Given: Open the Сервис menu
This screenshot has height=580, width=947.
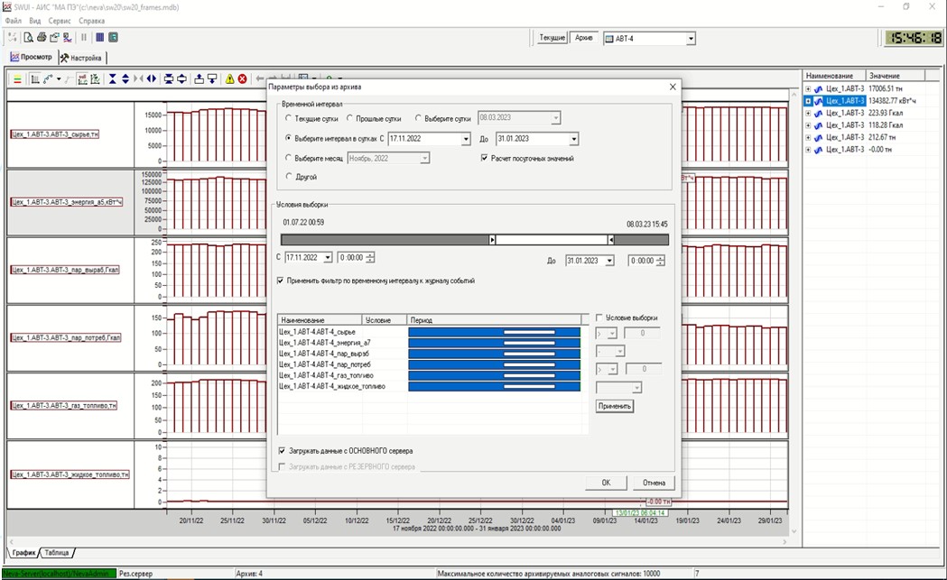Looking at the screenshot, I should pyautogui.click(x=60, y=21).
